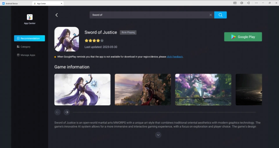Open the archer character artwork screenshot
279x148 pixels.
pos(82,90)
